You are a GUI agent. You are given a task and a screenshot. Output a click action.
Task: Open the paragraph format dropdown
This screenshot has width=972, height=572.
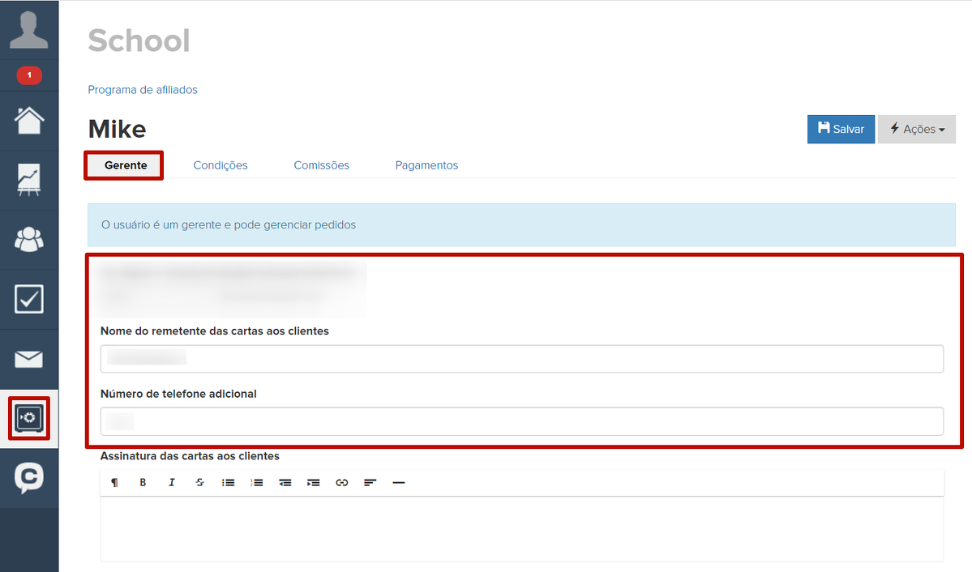pos(114,483)
